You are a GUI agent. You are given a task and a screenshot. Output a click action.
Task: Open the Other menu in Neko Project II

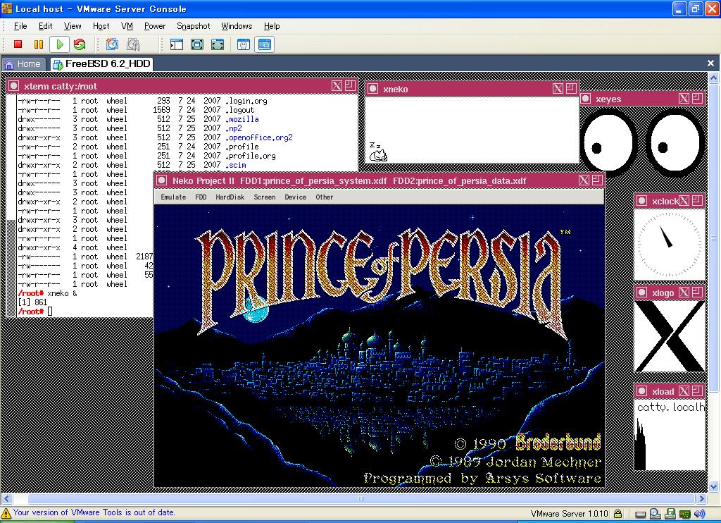(324, 197)
